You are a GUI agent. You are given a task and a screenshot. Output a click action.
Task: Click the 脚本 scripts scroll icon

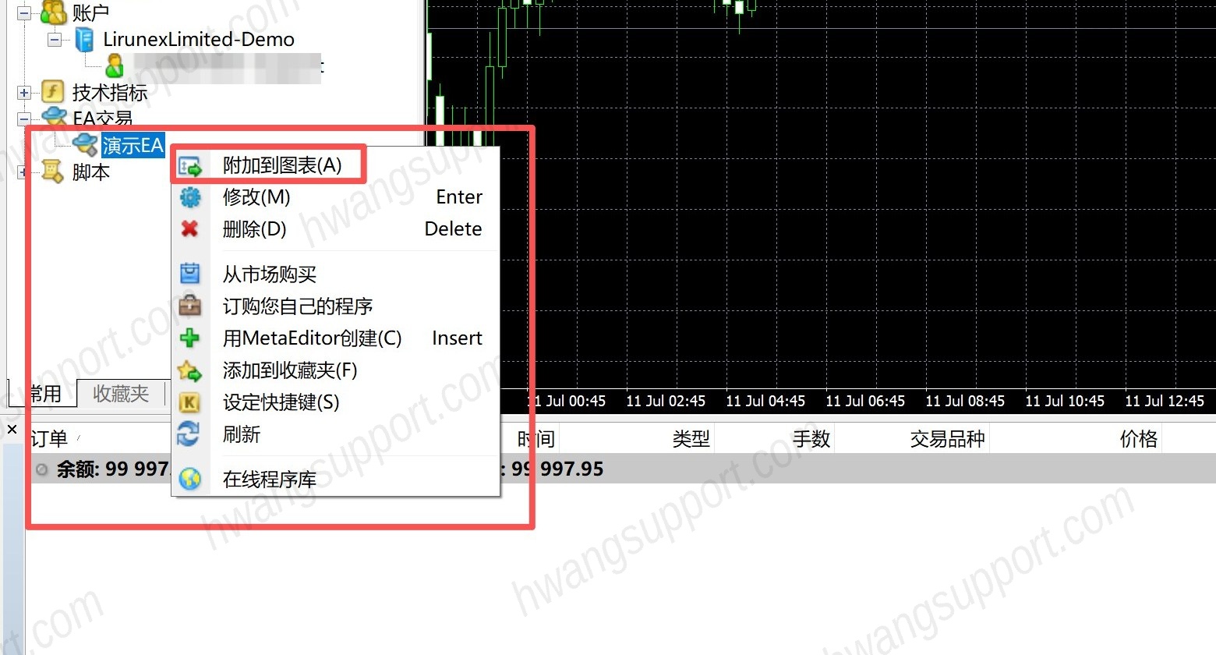[x=53, y=172]
